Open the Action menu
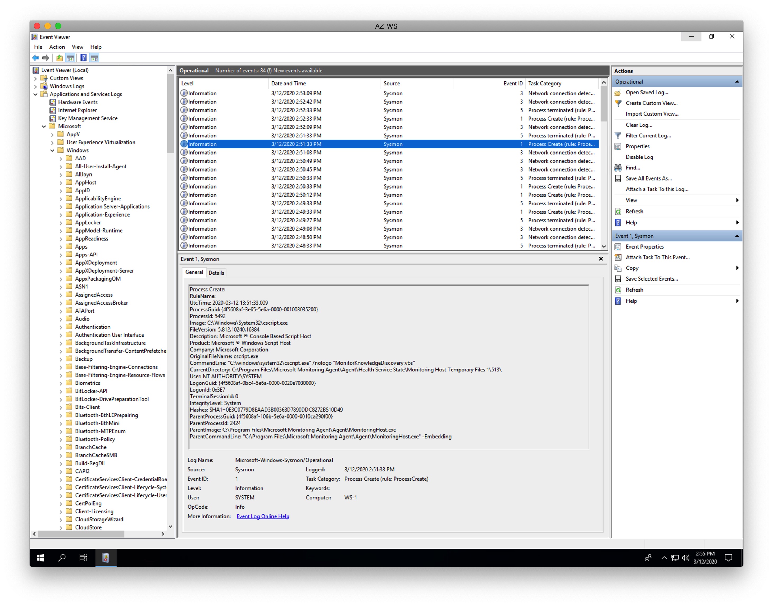 coord(57,47)
